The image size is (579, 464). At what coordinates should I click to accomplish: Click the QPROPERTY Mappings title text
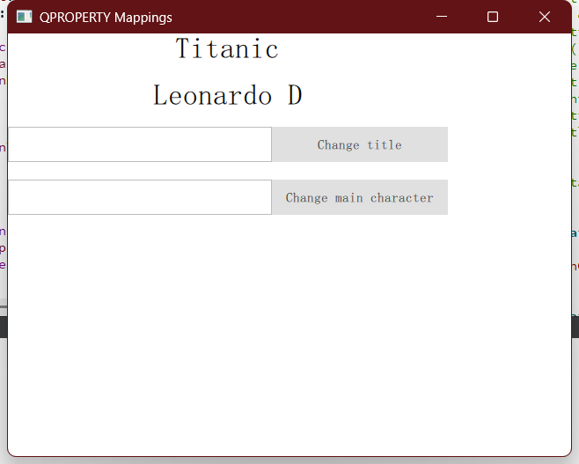point(106,18)
